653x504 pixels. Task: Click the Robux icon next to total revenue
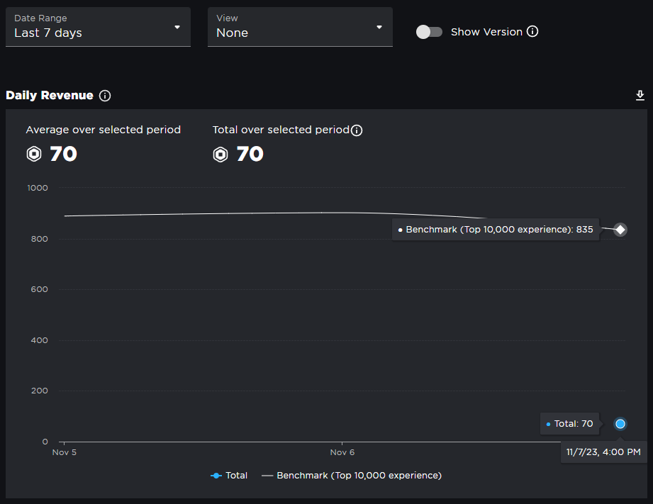(220, 154)
